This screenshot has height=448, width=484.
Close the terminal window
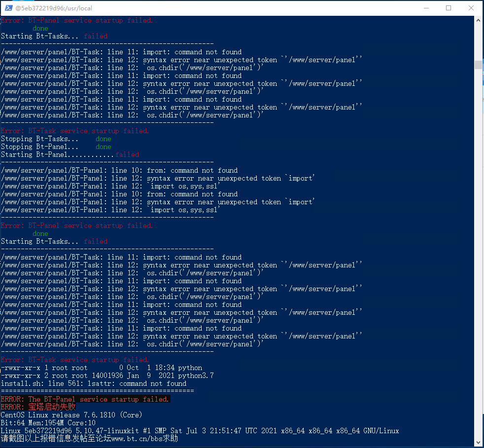471,8
